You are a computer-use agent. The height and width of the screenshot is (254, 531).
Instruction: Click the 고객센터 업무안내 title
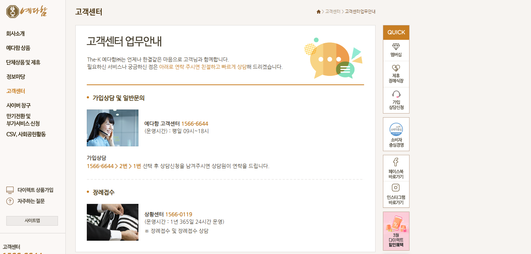point(124,41)
